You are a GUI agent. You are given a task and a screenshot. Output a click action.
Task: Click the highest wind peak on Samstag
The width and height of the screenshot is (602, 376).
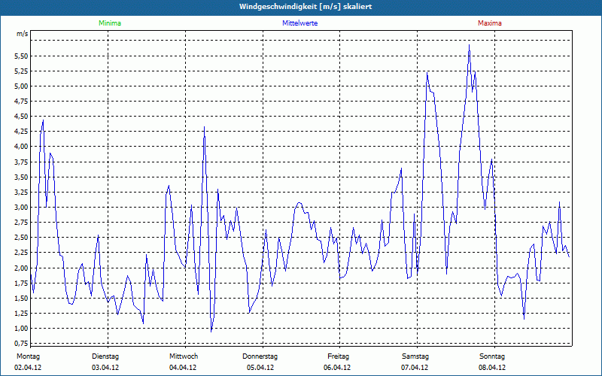[x=469, y=45]
